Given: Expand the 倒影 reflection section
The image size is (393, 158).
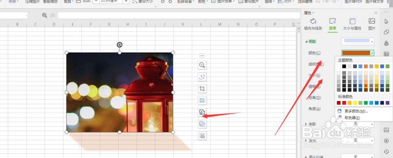Looking at the screenshot, I should point(306,124).
